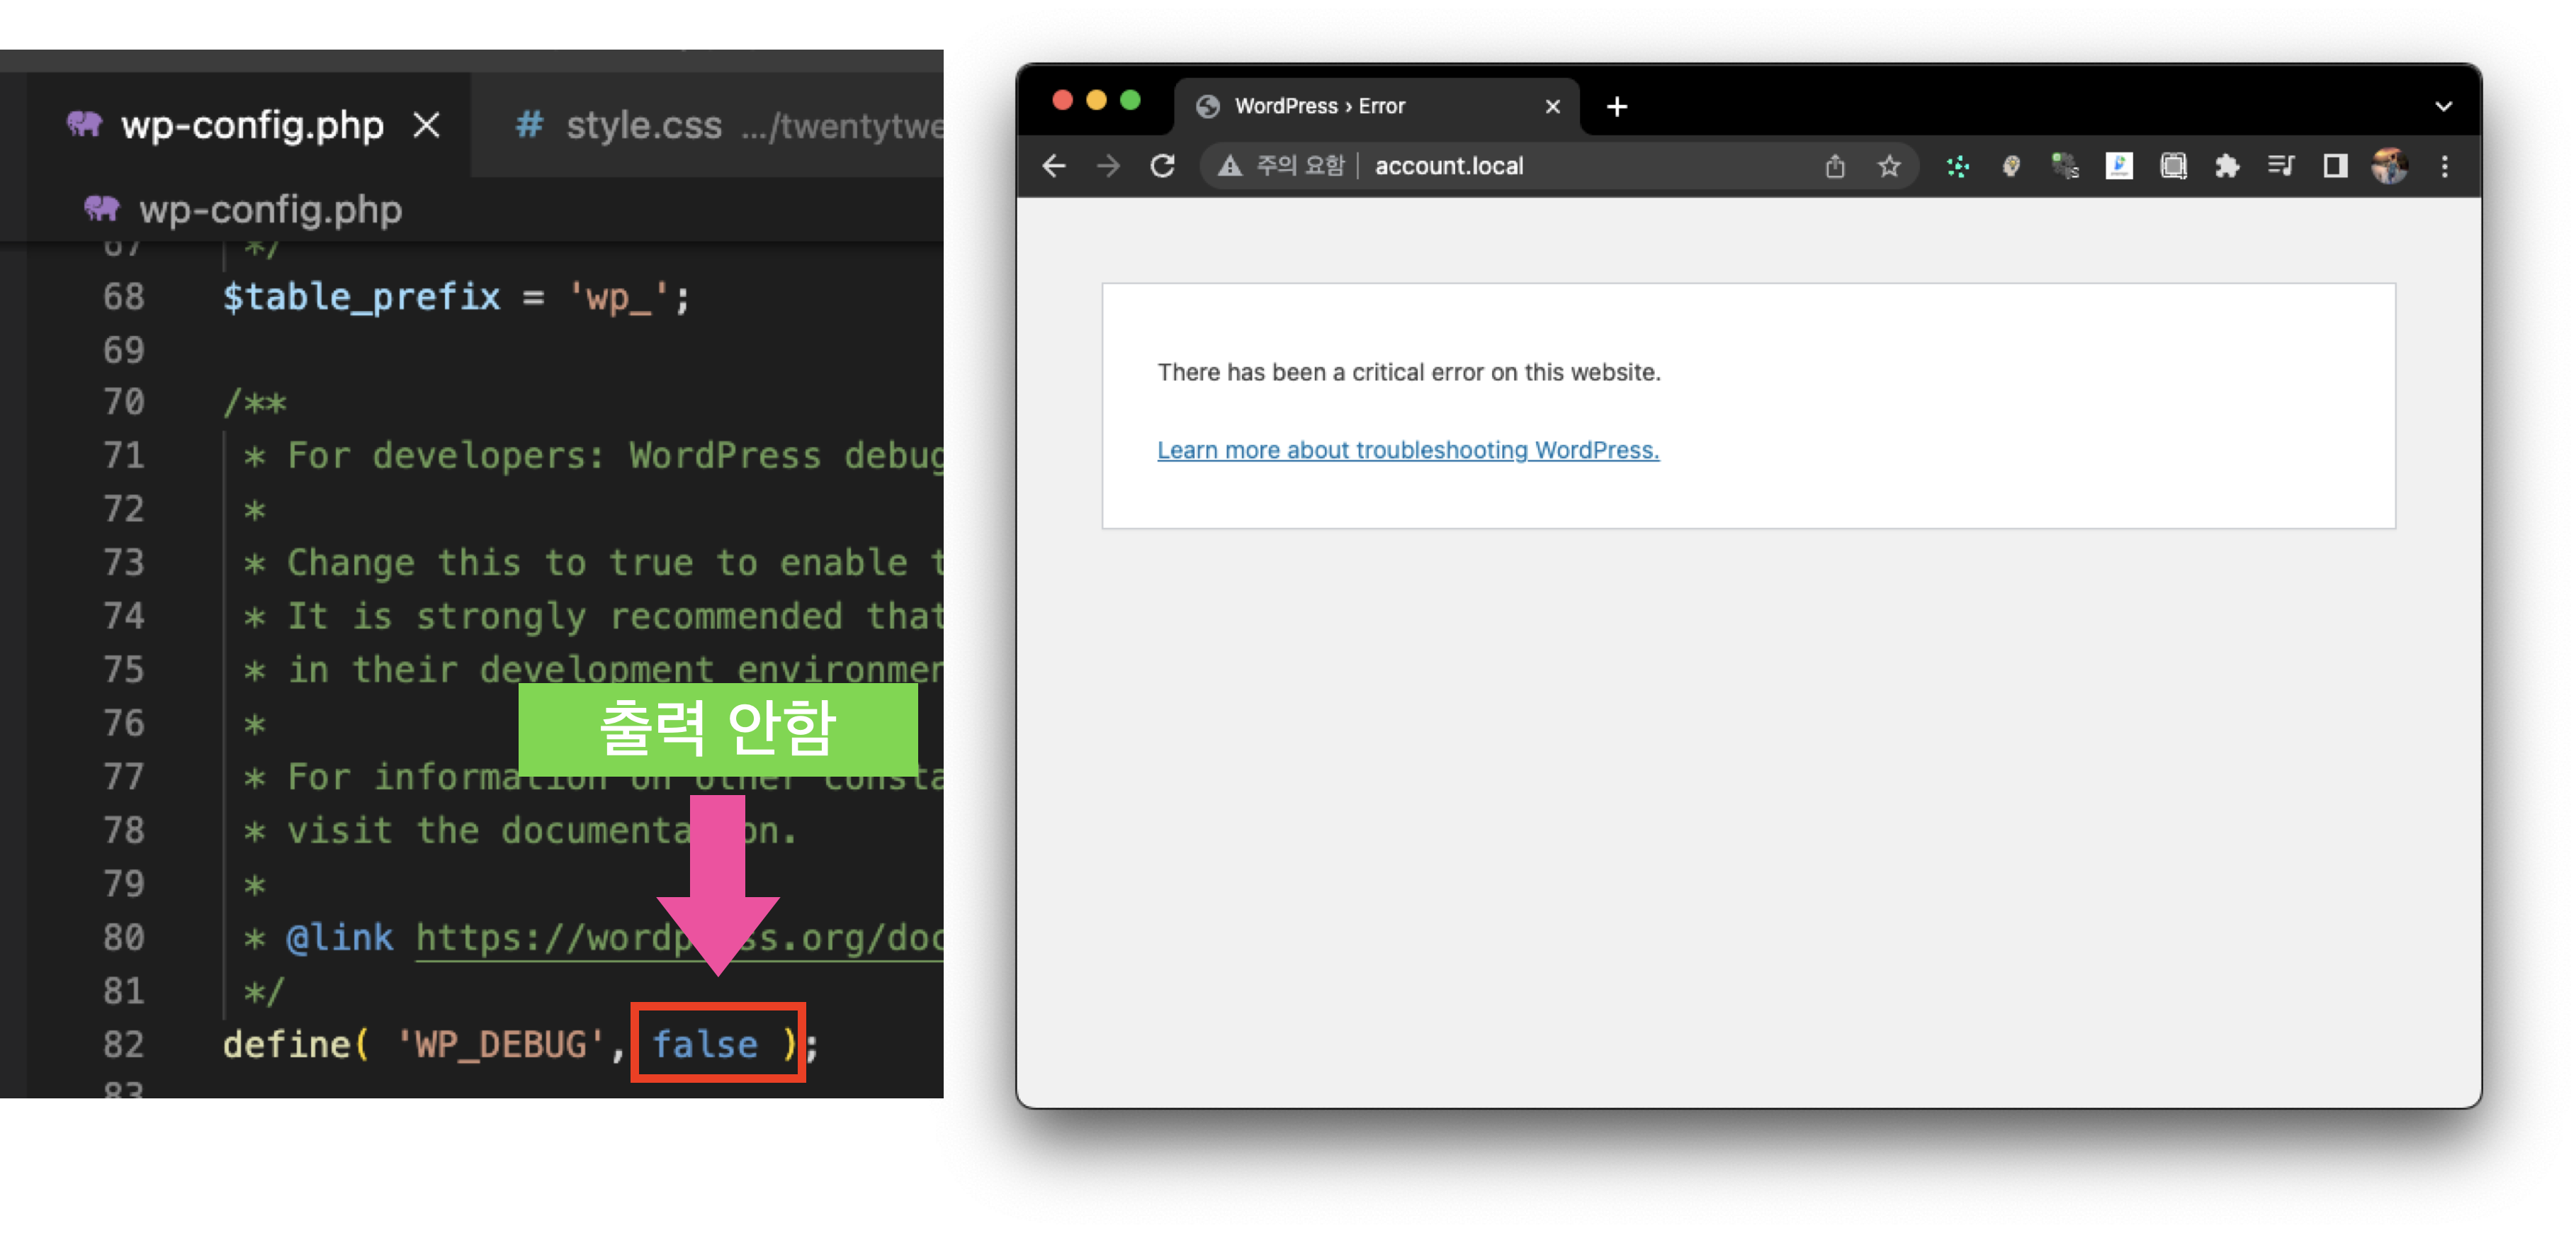Viewport: 2576px width, 1233px height.
Task: Open the media control playlist icon
Action: 2280,166
